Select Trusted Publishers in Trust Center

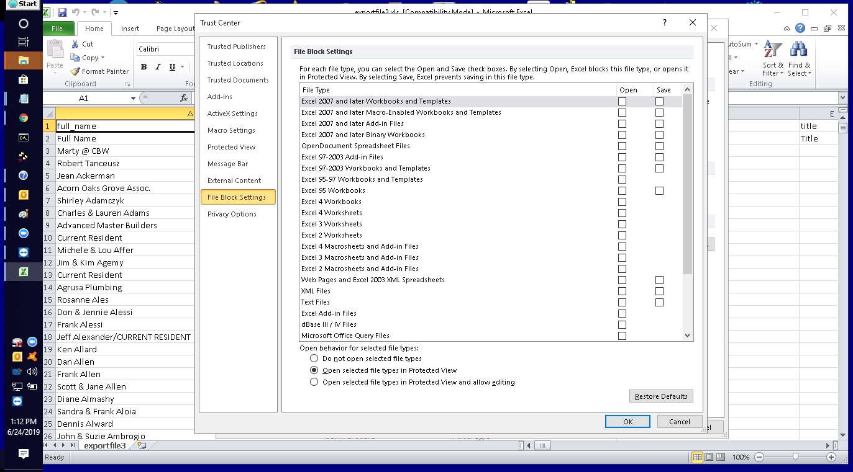pos(237,47)
